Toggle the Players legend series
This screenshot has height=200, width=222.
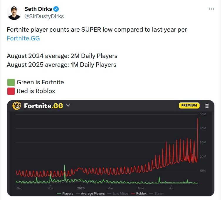click(65, 194)
